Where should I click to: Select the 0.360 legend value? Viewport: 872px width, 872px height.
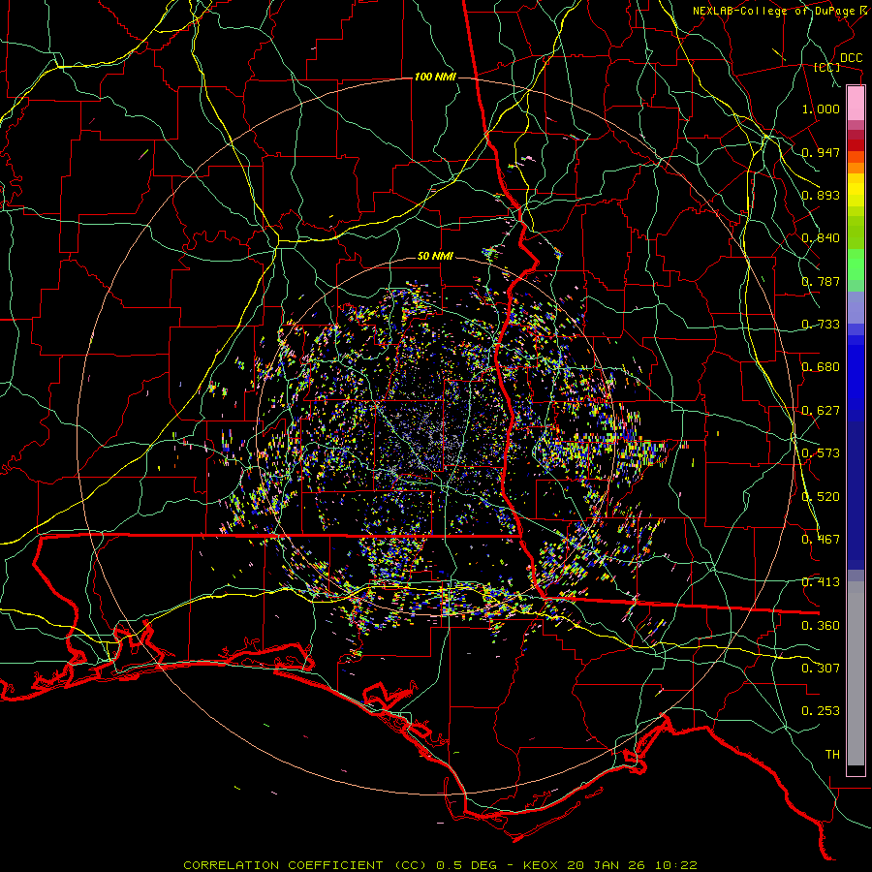(x=821, y=626)
